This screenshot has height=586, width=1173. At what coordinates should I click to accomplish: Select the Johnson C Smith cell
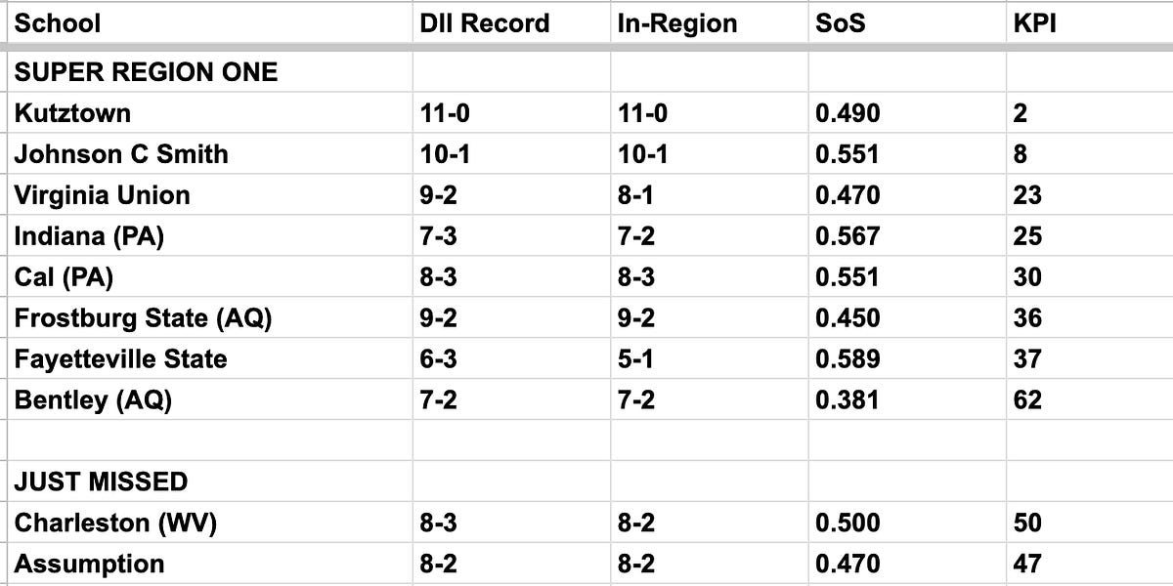coord(121,154)
